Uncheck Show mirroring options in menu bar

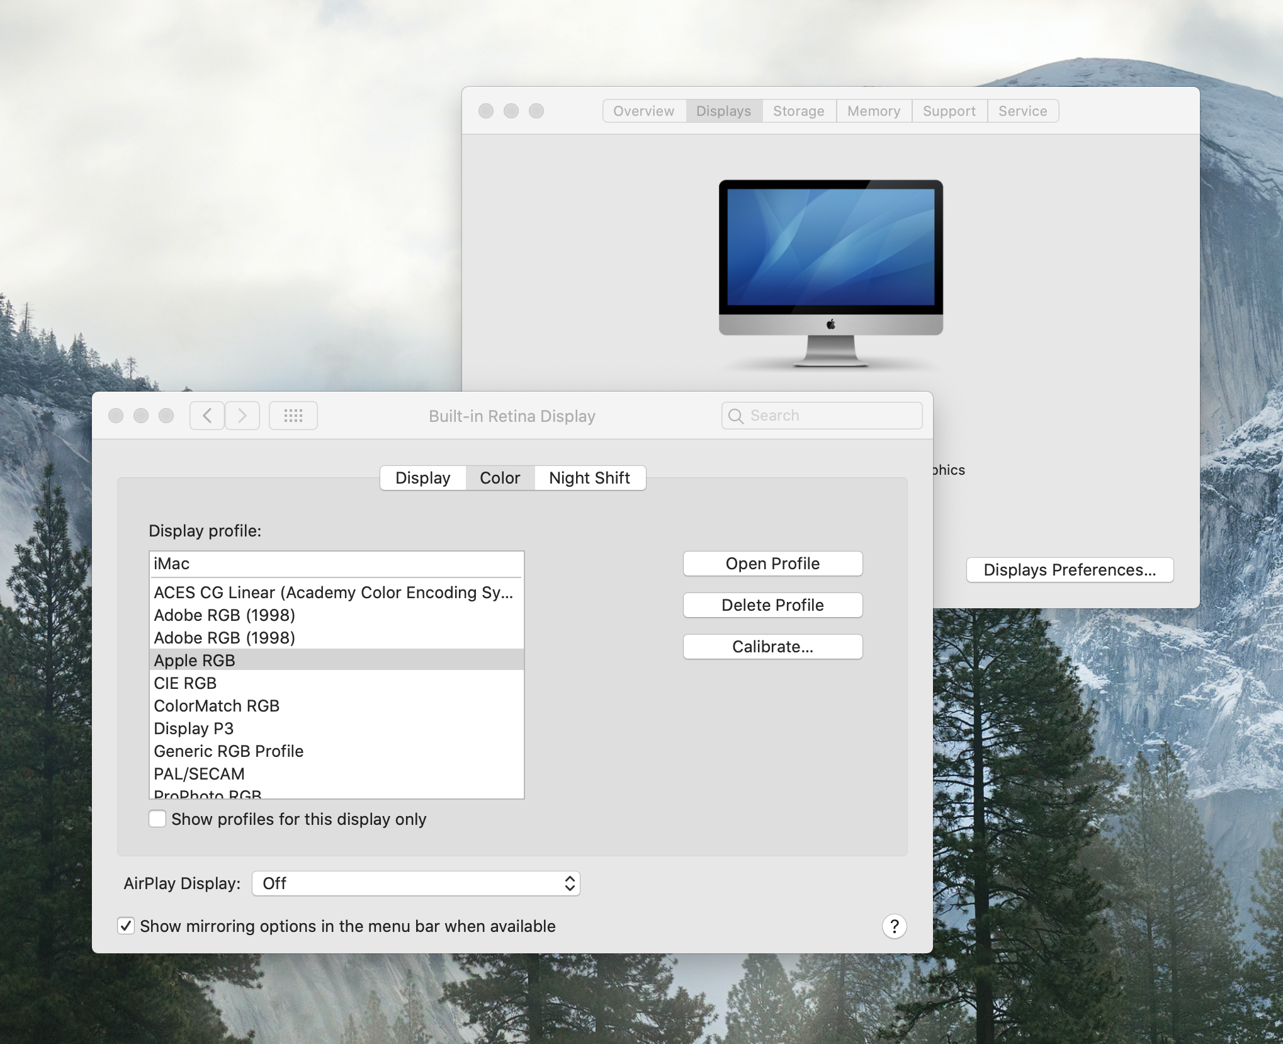[126, 926]
